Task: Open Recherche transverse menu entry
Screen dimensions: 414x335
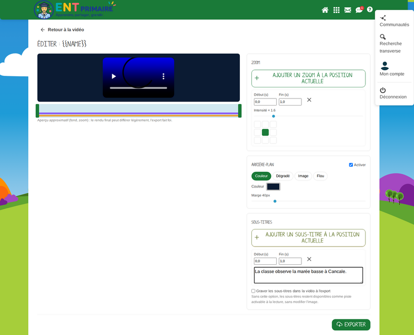Action: point(391,44)
